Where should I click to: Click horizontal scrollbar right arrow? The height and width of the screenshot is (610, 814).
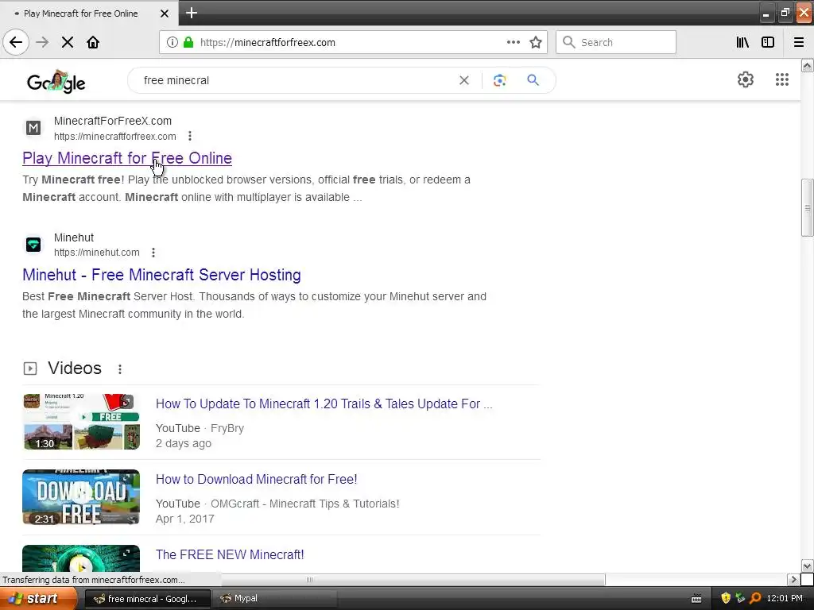tap(793, 579)
